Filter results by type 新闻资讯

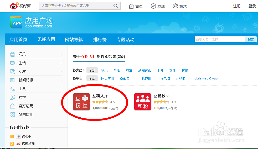tap(145, 70)
